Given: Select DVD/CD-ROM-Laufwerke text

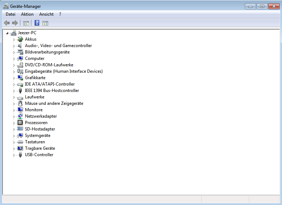Looking at the screenshot, I should (49, 65).
